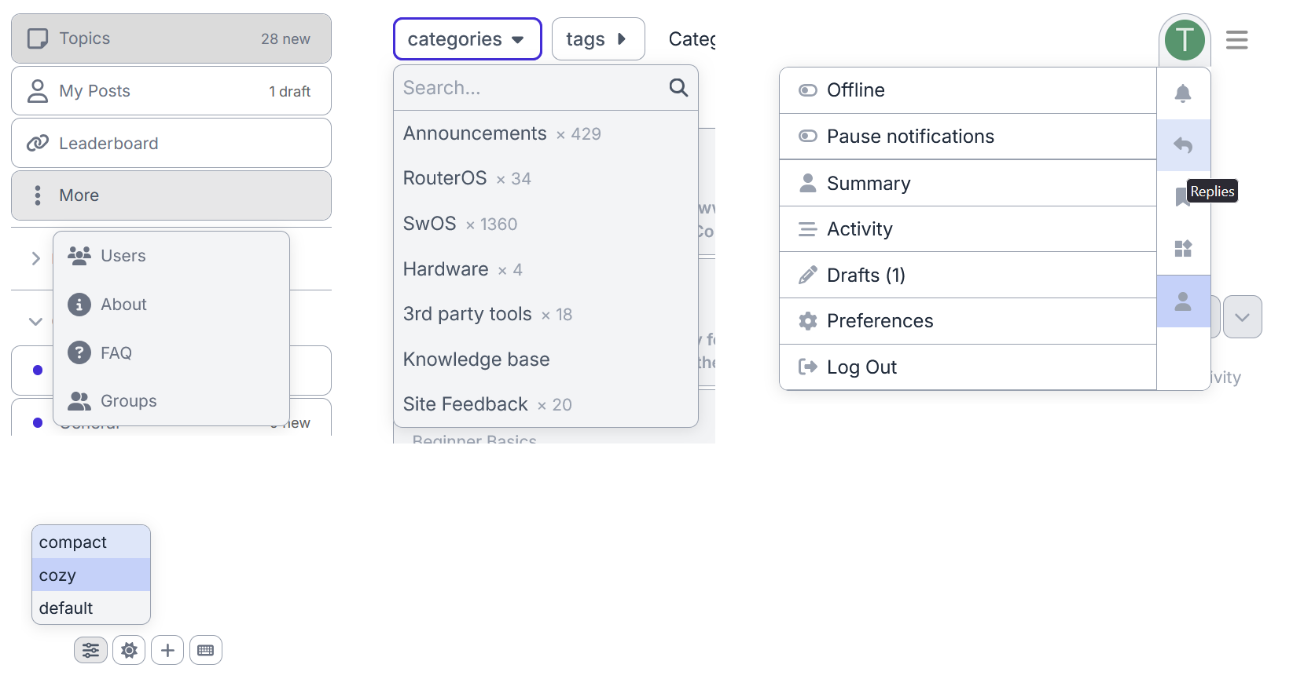Toggle the sliders density button
Screen dimensions: 1293x679
[x=91, y=650]
